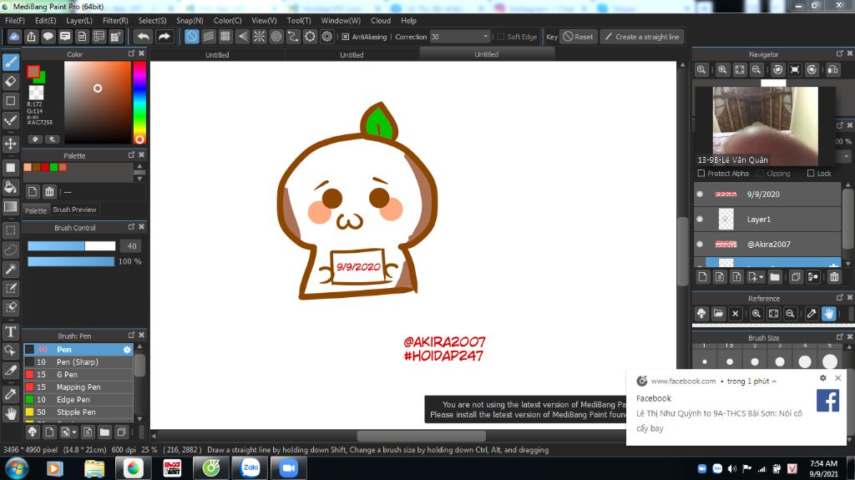Add a new layer folder

pos(774,277)
